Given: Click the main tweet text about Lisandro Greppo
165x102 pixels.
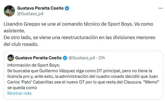Looking at the screenshot, I should [x=78, y=24].
